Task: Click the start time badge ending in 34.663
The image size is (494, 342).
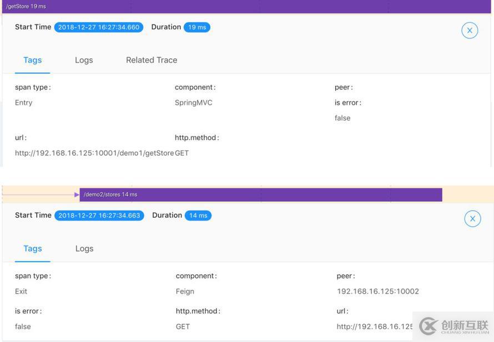Action: pos(99,216)
